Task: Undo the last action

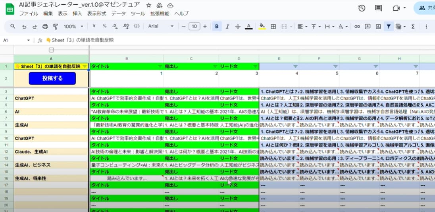Action: (x=24, y=26)
